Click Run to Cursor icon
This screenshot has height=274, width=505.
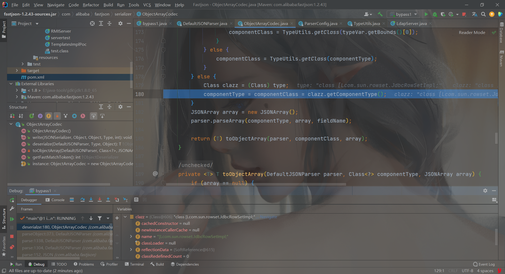click(125, 200)
